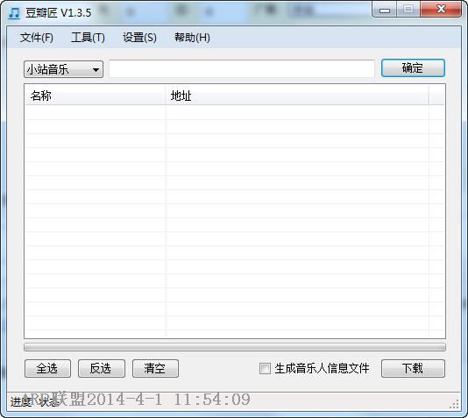
Task: Open the 设置(S) menu
Action: pos(139,38)
